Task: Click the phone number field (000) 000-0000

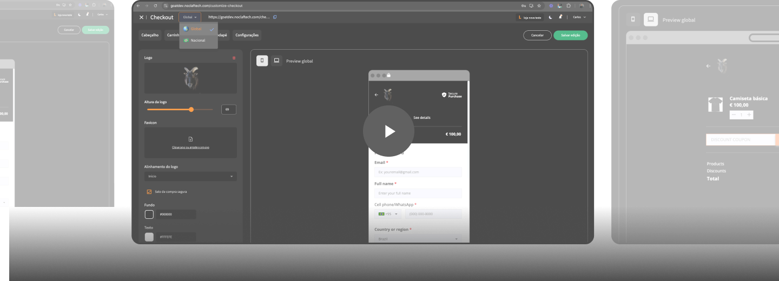Action: pos(433,214)
